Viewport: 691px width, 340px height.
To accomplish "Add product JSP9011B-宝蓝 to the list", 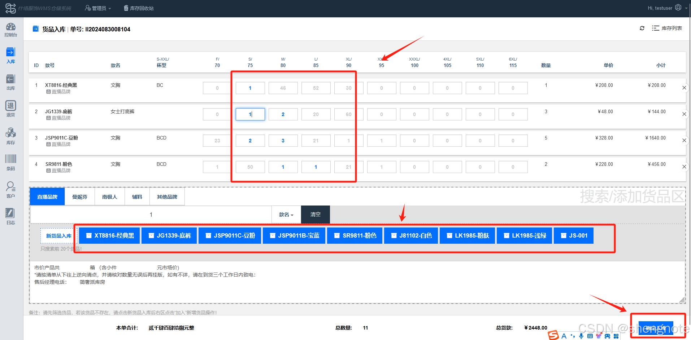I will (294, 235).
